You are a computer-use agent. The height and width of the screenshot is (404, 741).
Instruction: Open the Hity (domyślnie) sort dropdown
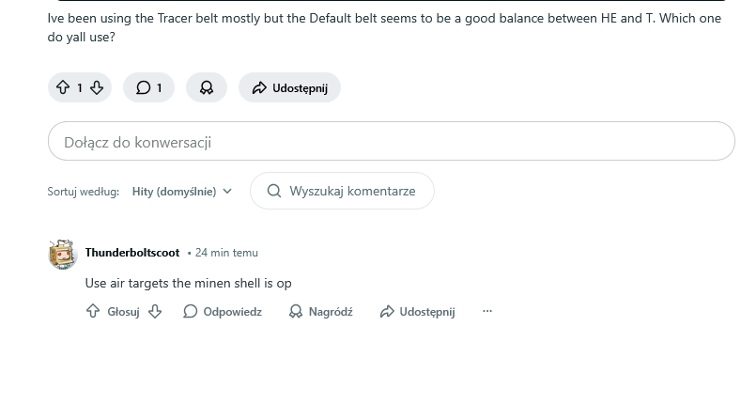click(x=182, y=191)
